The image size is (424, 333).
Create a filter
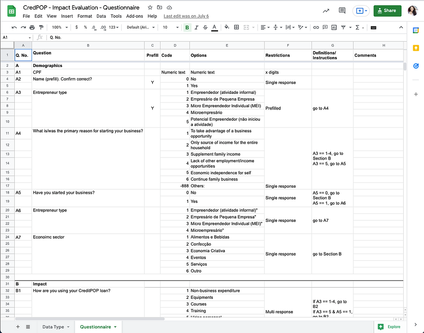[x=343, y=27]
